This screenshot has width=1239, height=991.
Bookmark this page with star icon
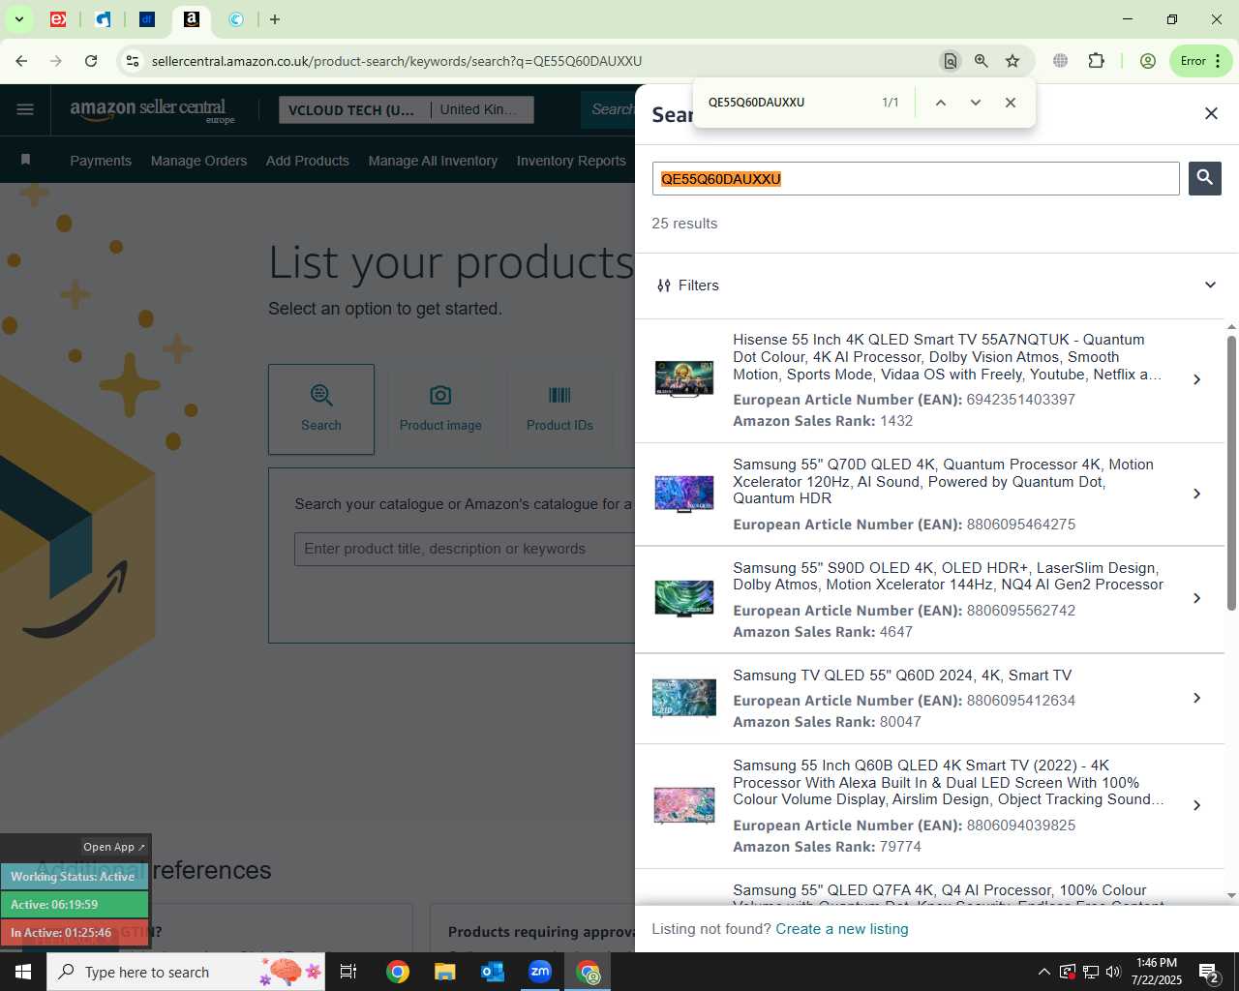(1012, 61)
